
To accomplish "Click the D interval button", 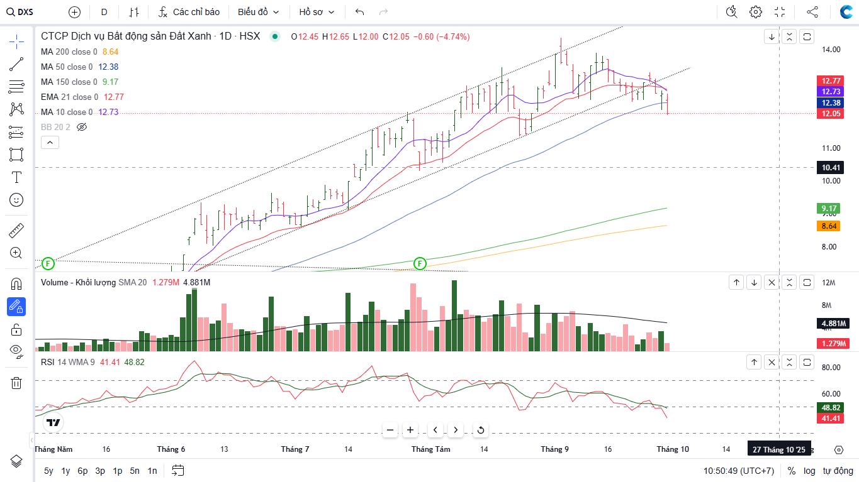I will [104, 12].
